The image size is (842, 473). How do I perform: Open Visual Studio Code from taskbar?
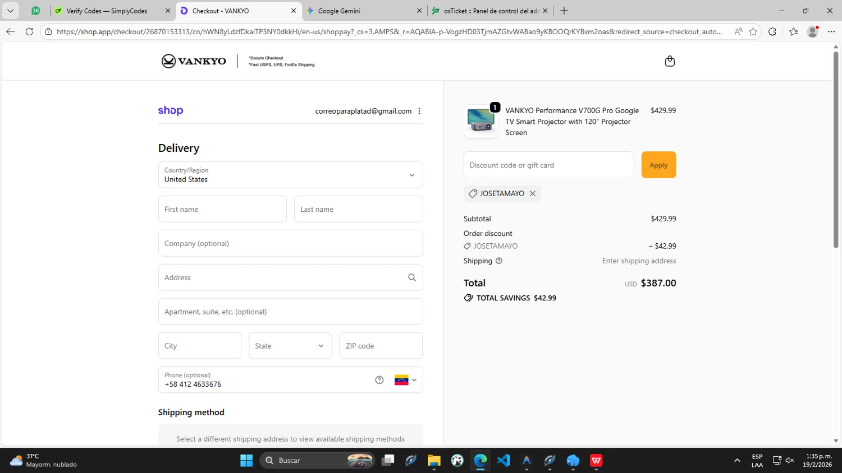504,461
